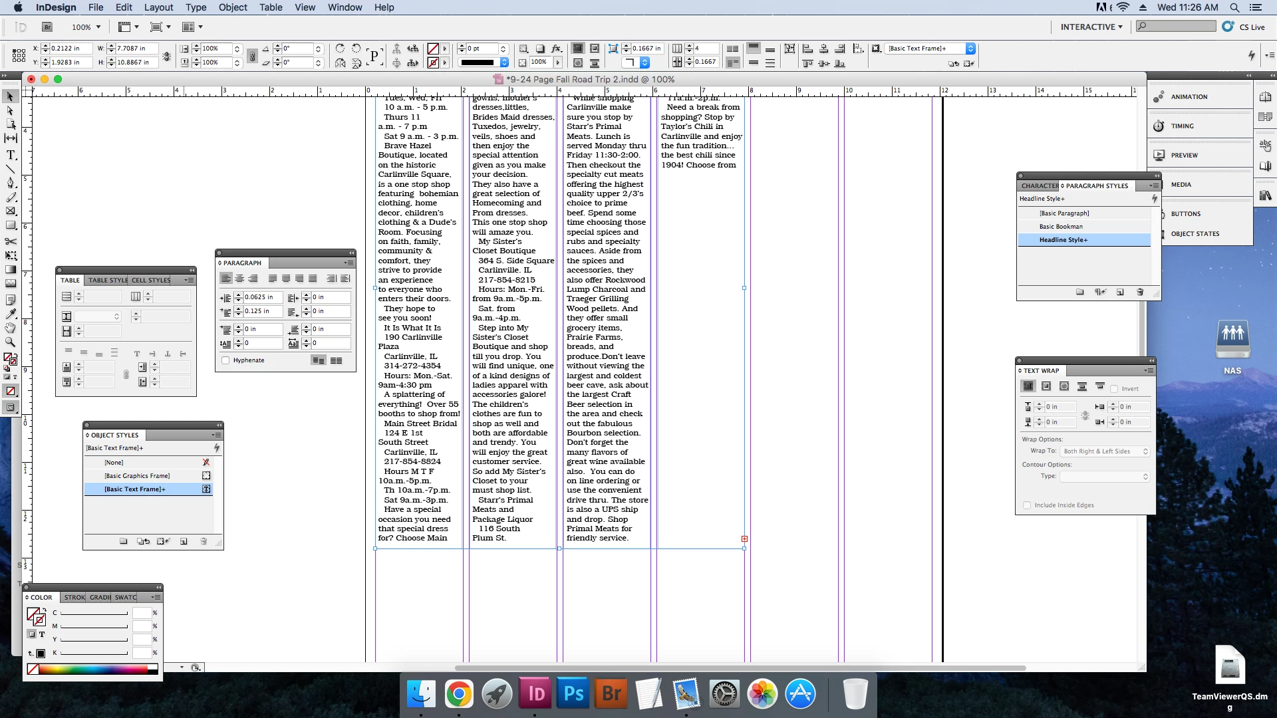1277x718 pixels.
Task: Select the Hand tool
Action: click(x=11, y=328)
